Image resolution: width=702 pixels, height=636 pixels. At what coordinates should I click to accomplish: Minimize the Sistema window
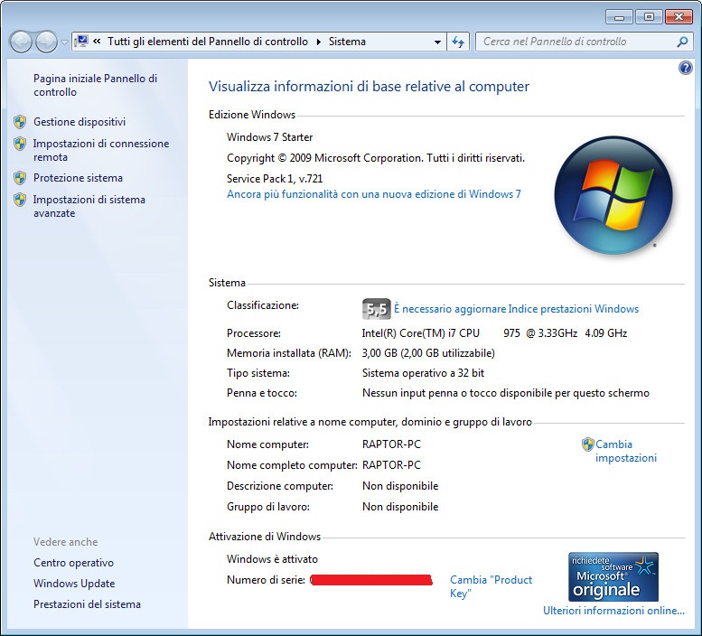click(x=620, y=17)
